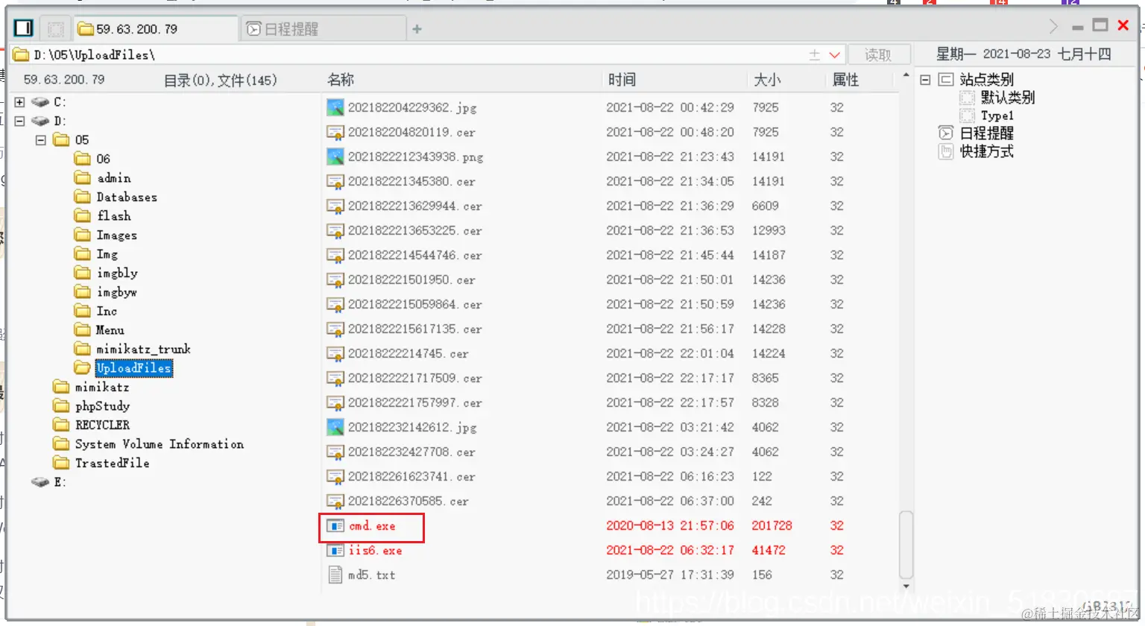Select file 2021822215059864.cer
The height and width of the screenshot is (626, 1145).
415,304
